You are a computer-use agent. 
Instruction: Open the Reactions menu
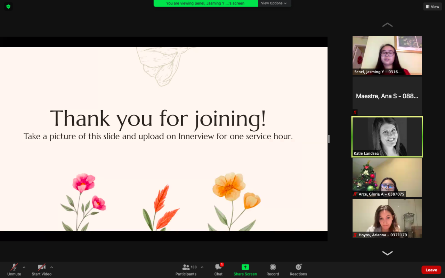[x=298, y=269]
